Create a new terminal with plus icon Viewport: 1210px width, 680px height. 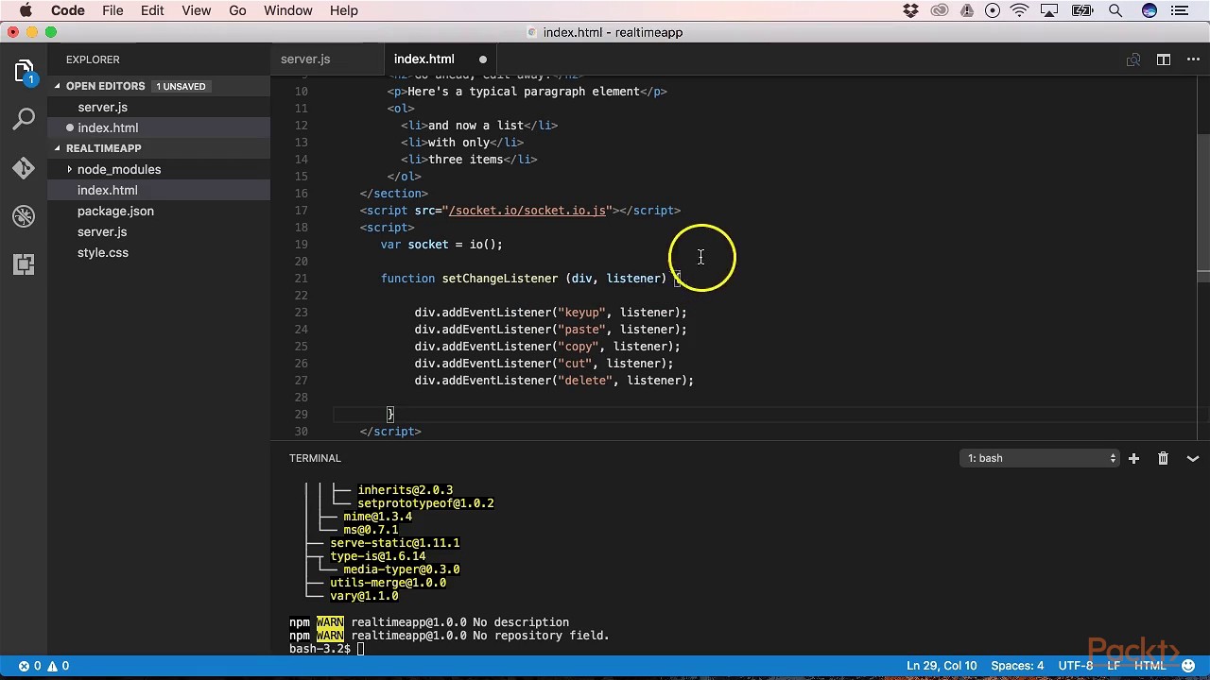1133,458
